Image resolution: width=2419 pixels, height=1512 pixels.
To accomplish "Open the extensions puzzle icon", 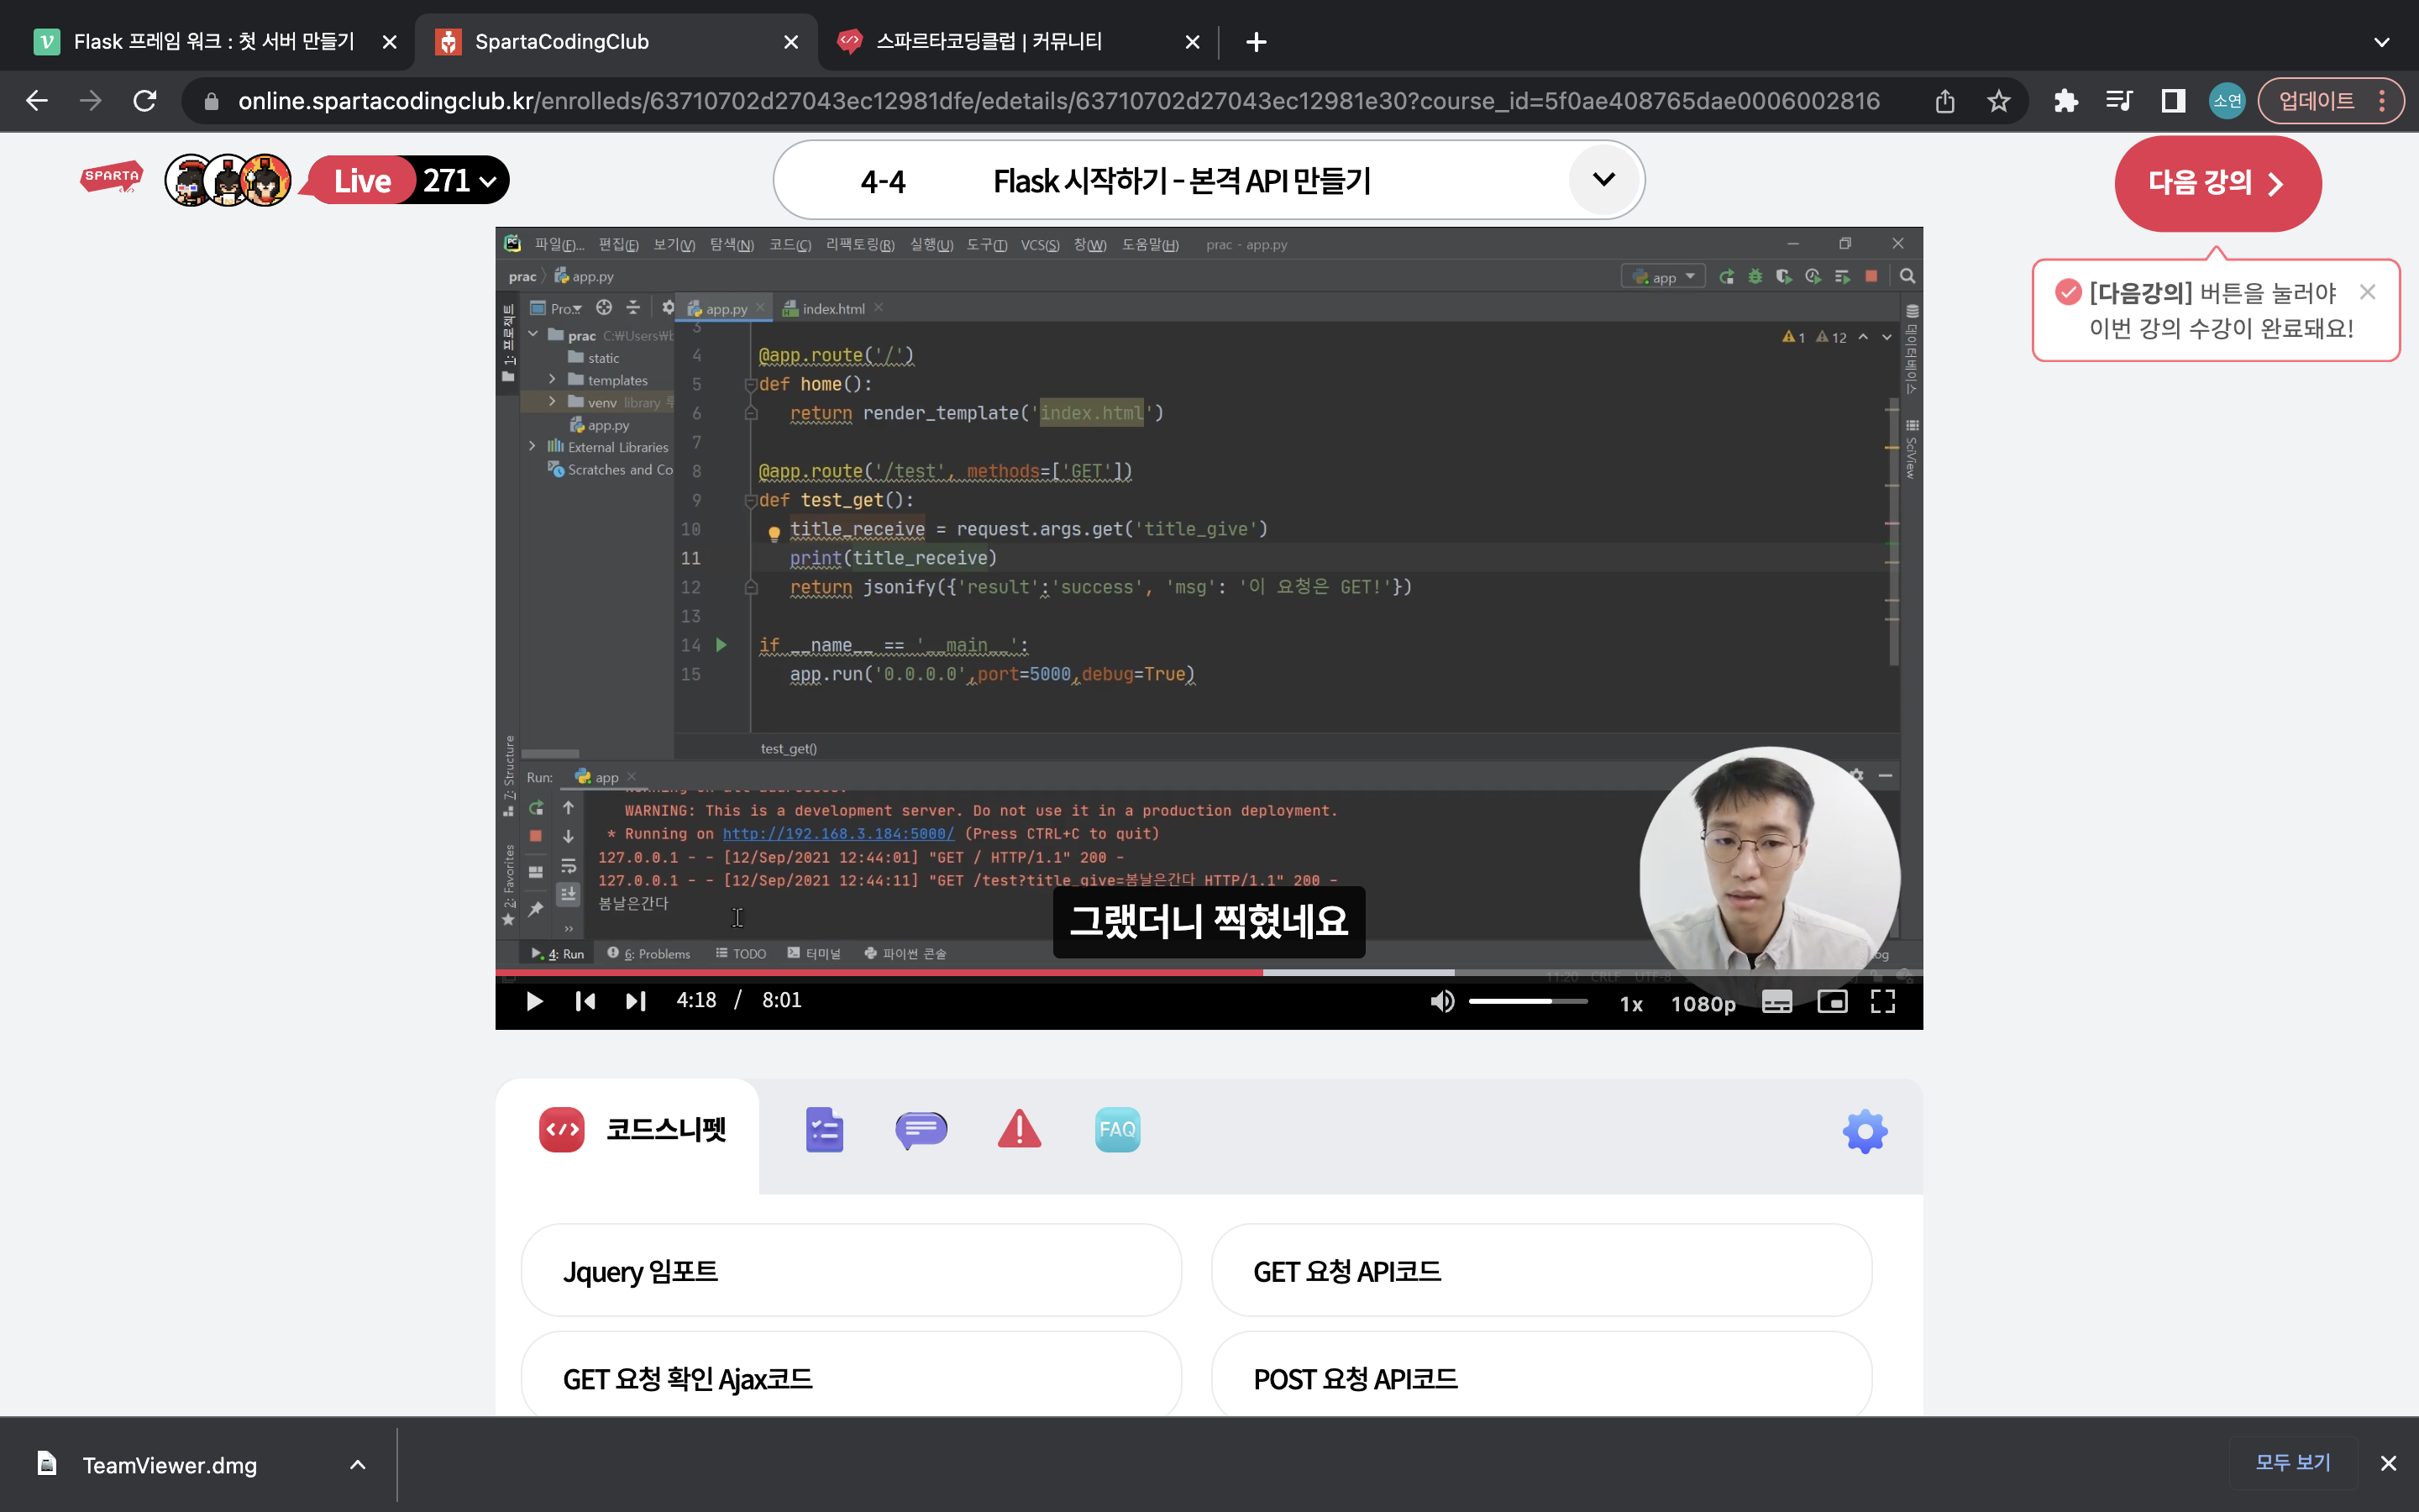I will (2065, 101).
